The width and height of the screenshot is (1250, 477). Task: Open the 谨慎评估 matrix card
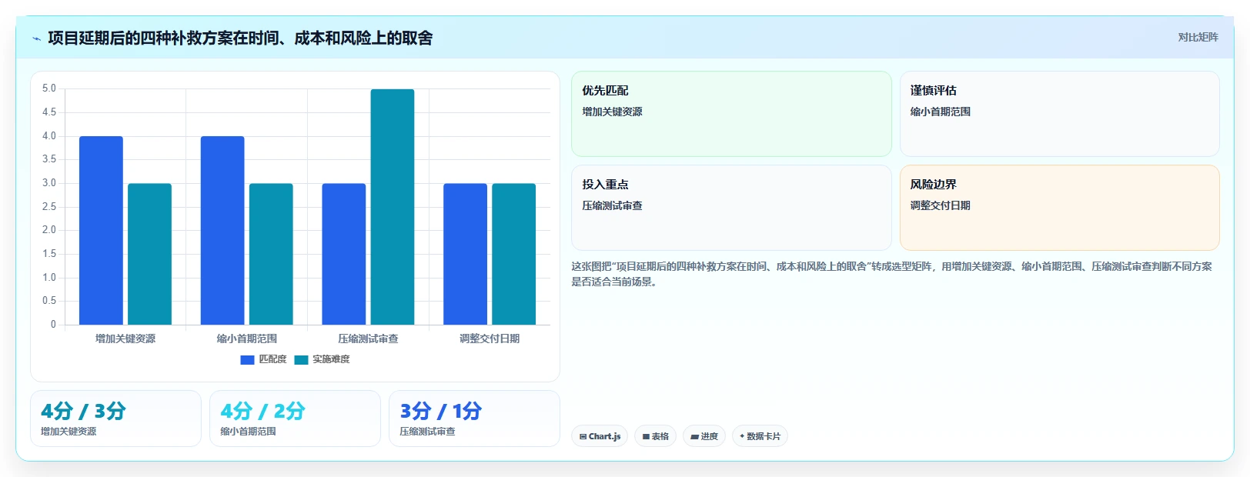pos(1059,114)
